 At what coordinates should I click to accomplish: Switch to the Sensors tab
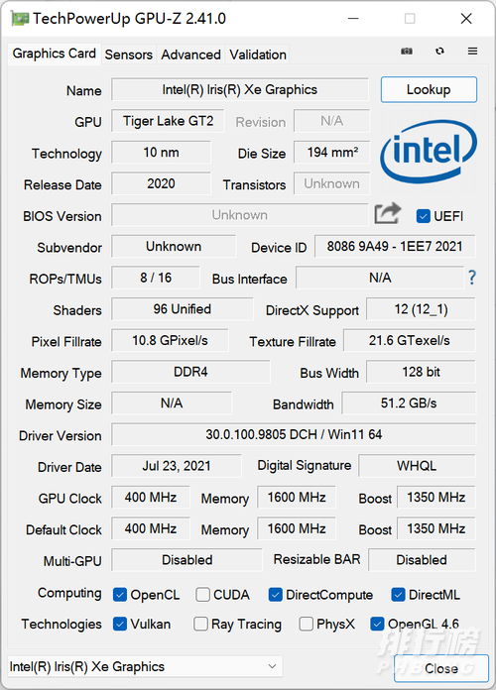click(129, 55)
